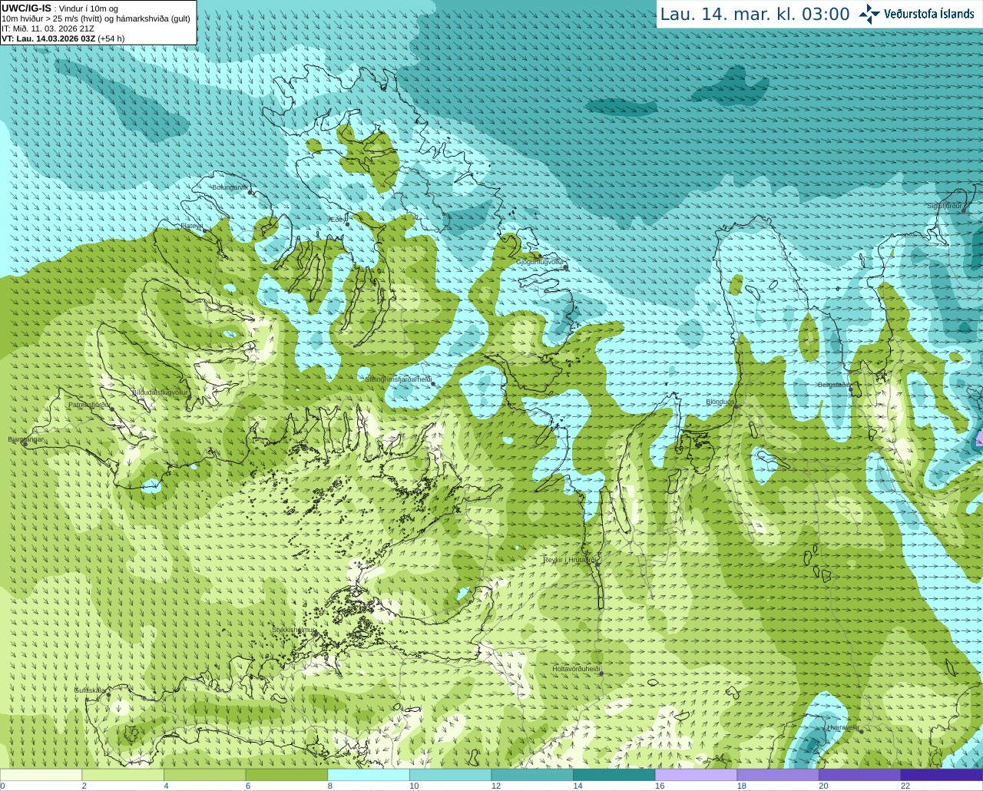Click the Siglufjörður station label
This screenshot has width=983, height=791.
[945, 206]
